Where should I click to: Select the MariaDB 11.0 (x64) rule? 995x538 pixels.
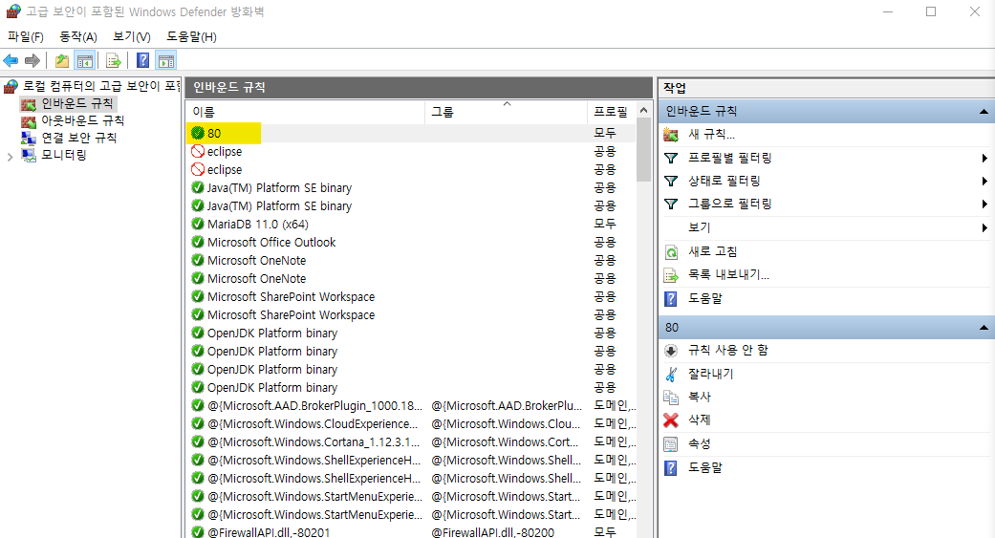pos(258,224)
